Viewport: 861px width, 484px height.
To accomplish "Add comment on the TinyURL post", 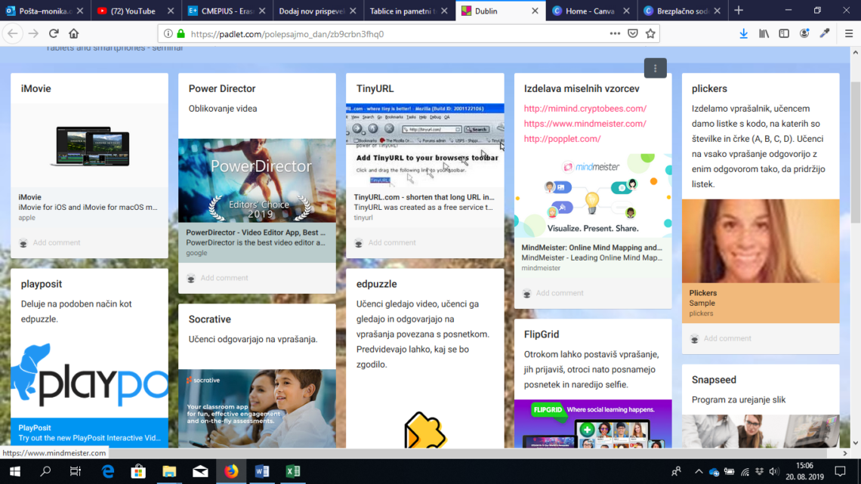I will coord(391,242).
